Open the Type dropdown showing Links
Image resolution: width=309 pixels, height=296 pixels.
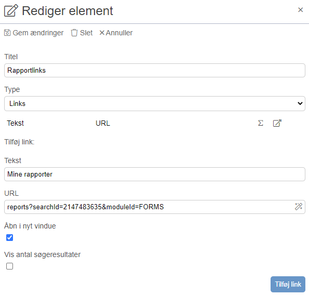[x=155, y=103]
